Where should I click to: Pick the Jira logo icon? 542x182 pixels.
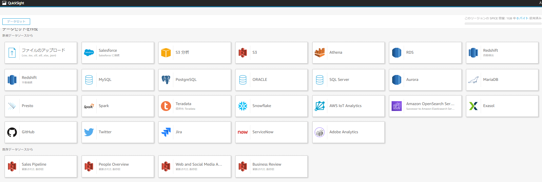tap(166, 132)
